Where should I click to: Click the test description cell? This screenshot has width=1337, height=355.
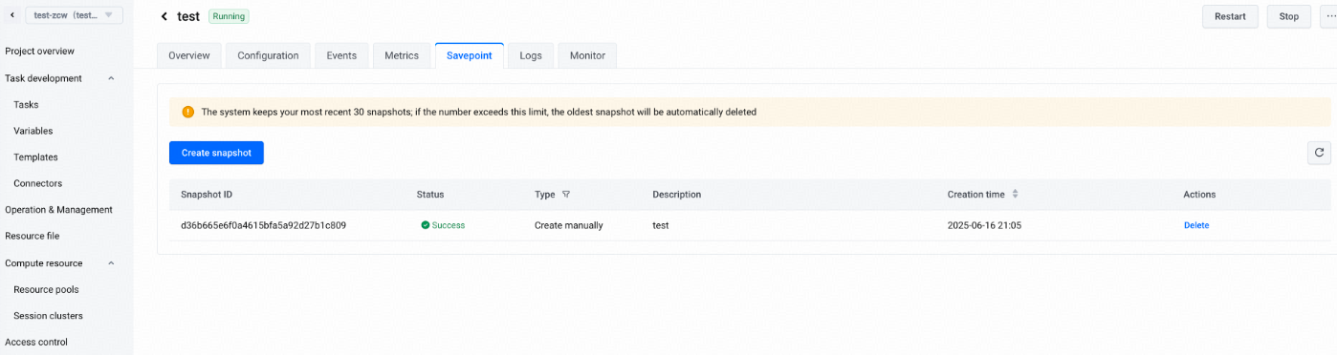click(x=661, y=225)
